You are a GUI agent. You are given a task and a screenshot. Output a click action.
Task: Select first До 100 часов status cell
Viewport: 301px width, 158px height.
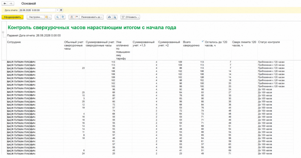pos(275,89)
